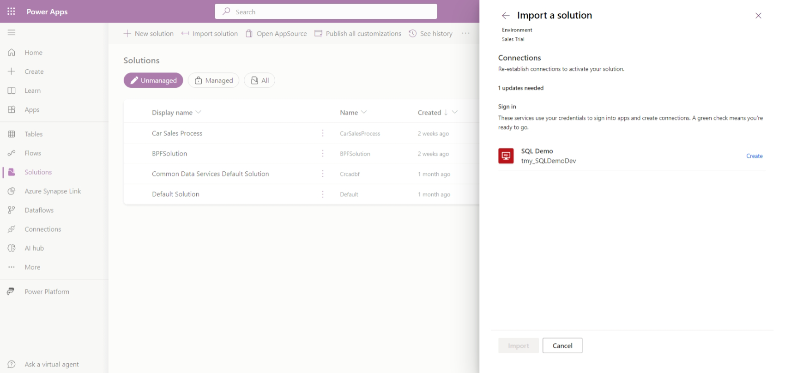Click Publish all customizations label
This screenshot has height=373, width=785.
(363, 33)
